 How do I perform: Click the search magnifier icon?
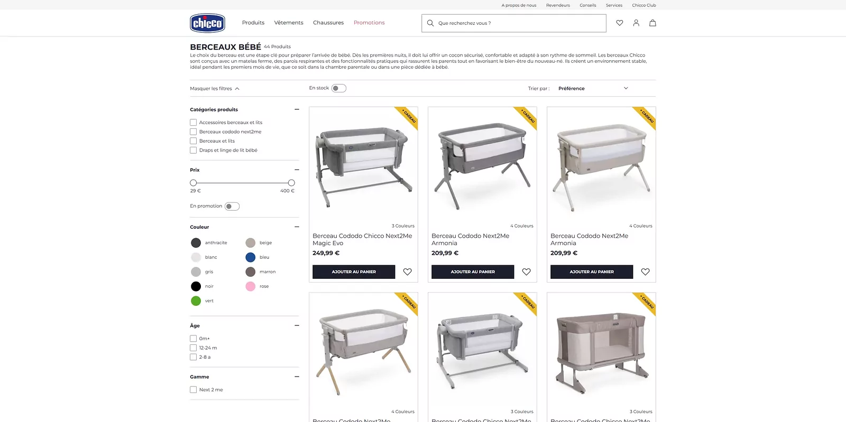(430, 23)
